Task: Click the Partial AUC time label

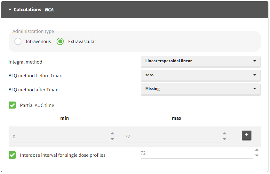Action: 37,105
